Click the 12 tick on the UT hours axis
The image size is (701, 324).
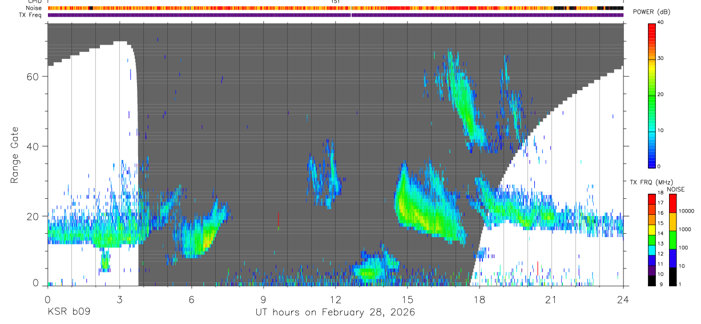click(x=335, y=299)
